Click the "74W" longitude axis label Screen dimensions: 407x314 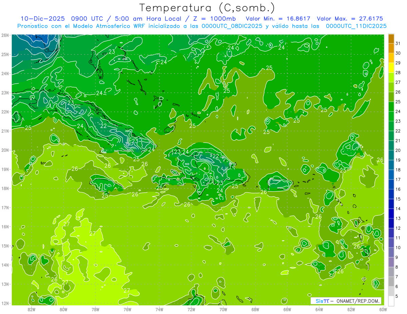pyautogui.click(x=159, y=309)
